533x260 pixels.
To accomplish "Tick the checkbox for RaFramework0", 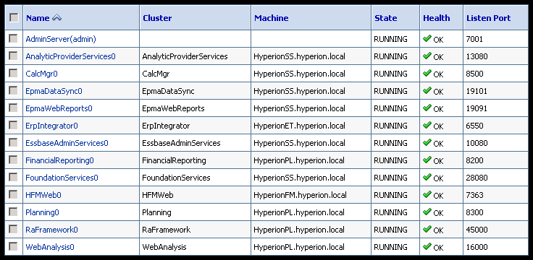I will tap(13, 229).
